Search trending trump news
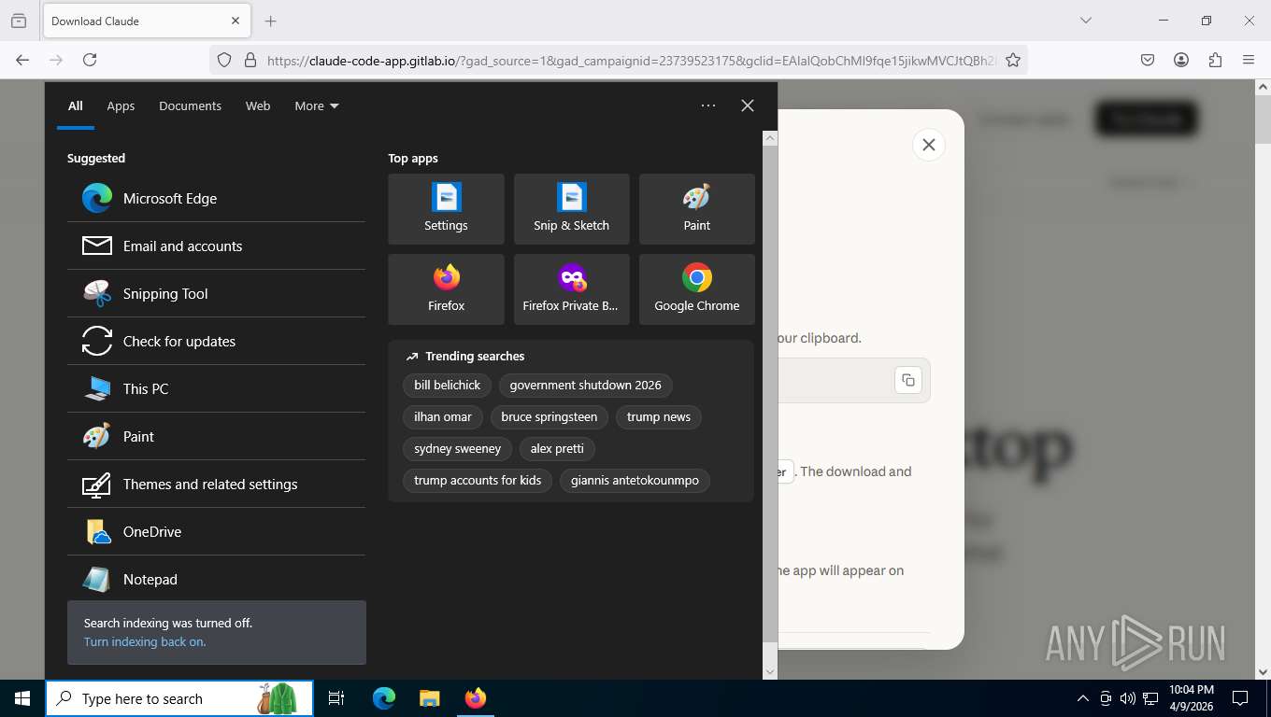Image resolution: width=1271 pixels, height=717 pixels. tap(659, 416)
